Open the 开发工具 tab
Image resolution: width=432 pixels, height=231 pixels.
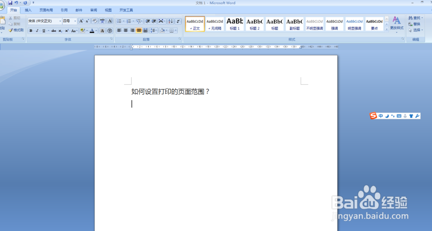126,10
